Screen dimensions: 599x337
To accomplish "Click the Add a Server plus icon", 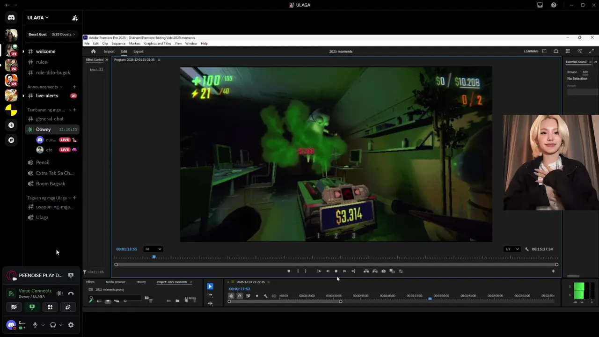I will [11, 125].
